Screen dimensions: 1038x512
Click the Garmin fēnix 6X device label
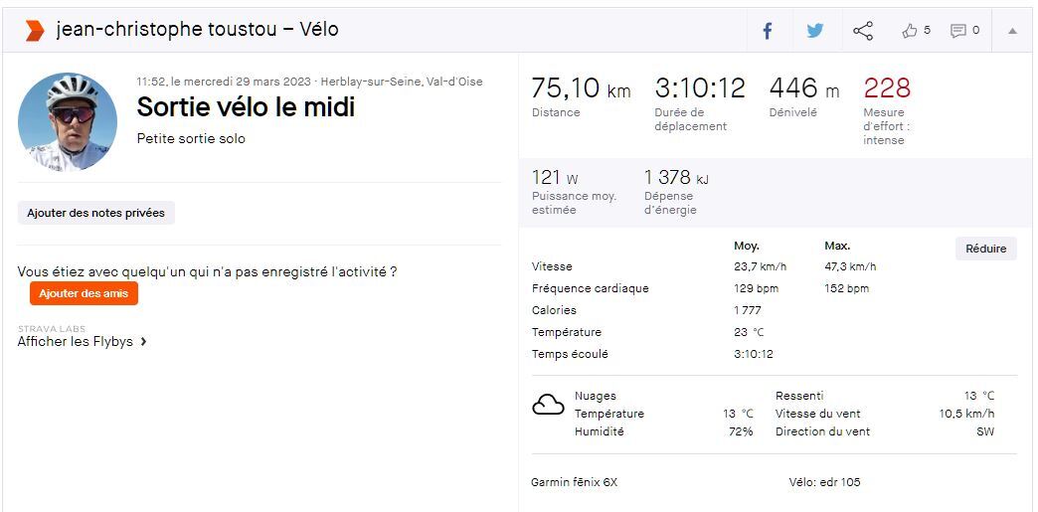tap(575, 482)
